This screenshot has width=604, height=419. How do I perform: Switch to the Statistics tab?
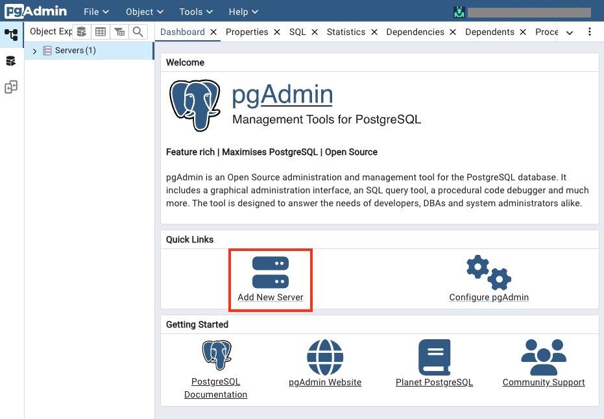click(346, 31)
